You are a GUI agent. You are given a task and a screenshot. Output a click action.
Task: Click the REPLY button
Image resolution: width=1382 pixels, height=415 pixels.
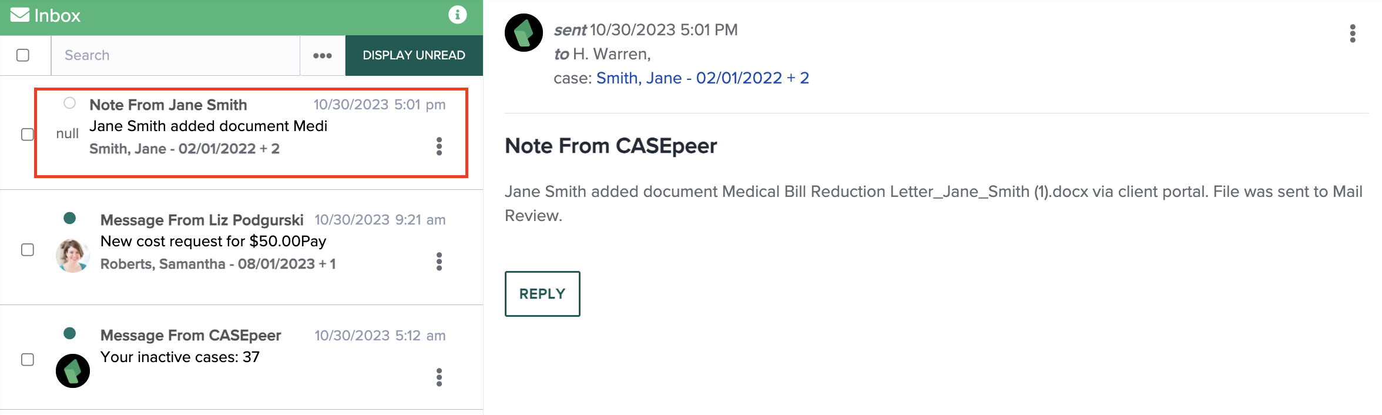(x=542, y=294)
